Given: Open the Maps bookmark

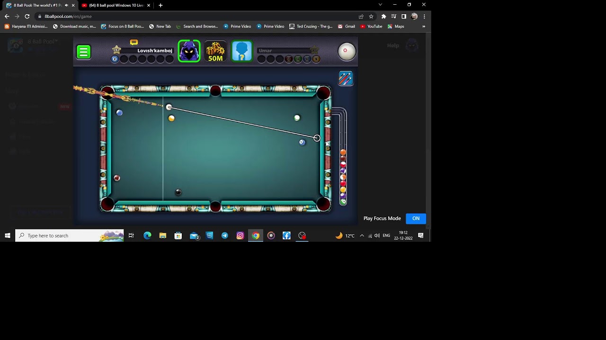Looking at the screenshot, I should (396, 26).
